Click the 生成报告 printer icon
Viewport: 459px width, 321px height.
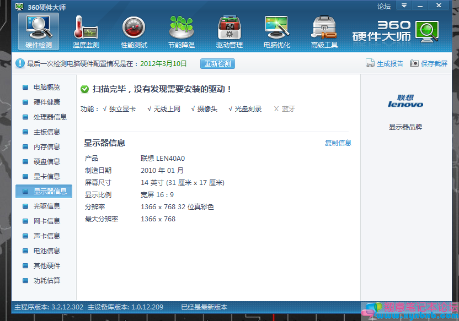pos(370,63)
